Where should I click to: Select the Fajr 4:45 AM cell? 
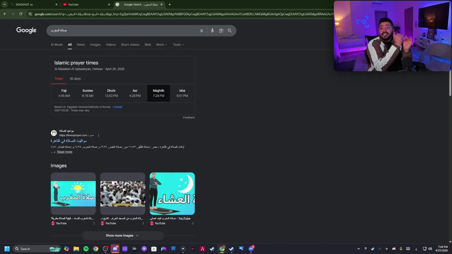64,93
